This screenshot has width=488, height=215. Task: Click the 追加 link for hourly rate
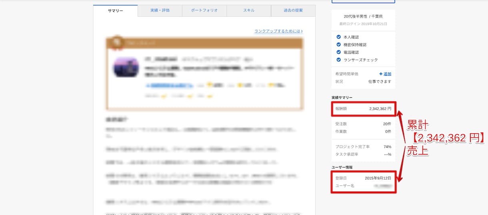(385, 74)
